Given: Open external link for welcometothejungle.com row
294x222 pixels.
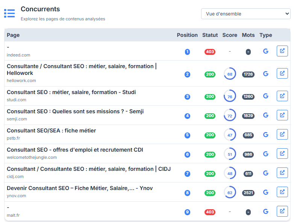Looking at the screenshot, I should pos(282,154).
